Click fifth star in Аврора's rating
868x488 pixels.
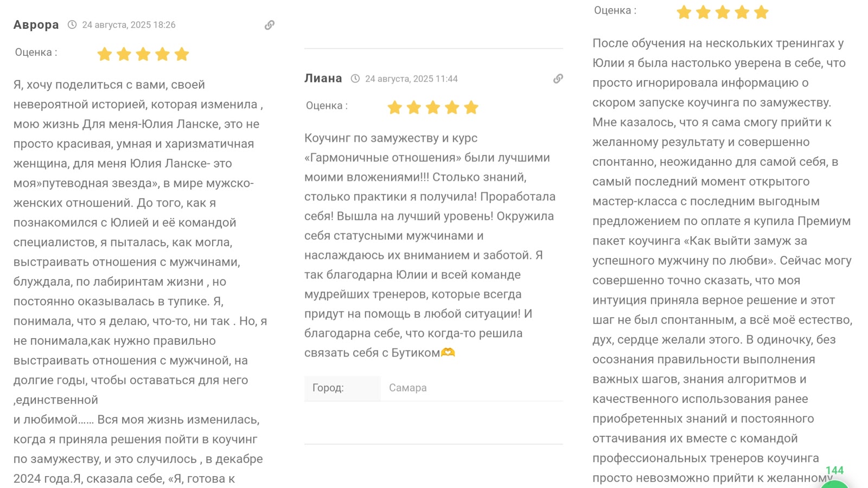pos(182,54)
